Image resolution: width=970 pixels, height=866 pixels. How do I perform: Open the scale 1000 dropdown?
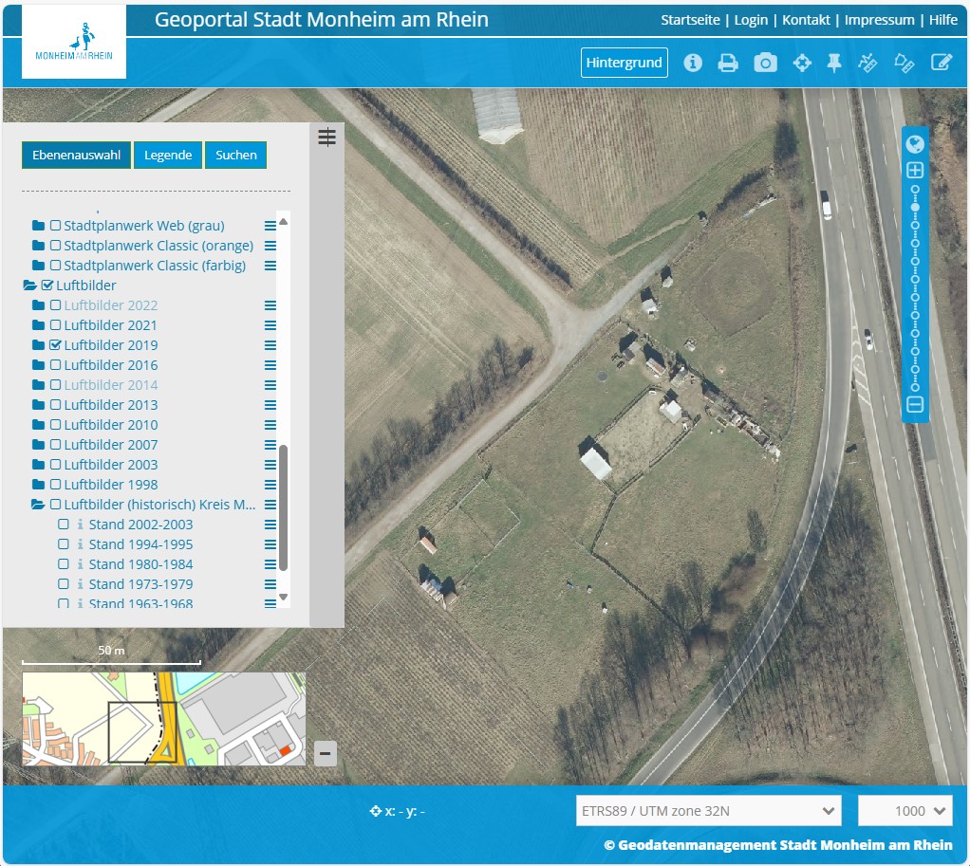[x=905, y=811]
